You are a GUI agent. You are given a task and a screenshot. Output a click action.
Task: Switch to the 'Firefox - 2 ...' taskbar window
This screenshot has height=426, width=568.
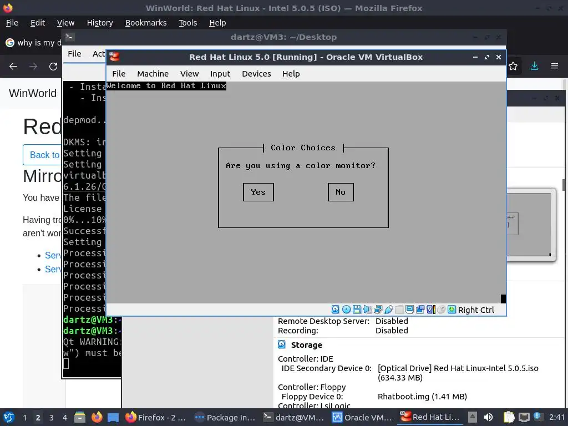point(156,417)
